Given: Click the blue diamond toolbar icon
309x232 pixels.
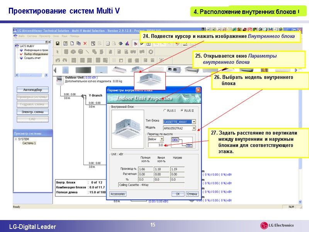Looking at the screenshot, I should [x=121, y=43].
